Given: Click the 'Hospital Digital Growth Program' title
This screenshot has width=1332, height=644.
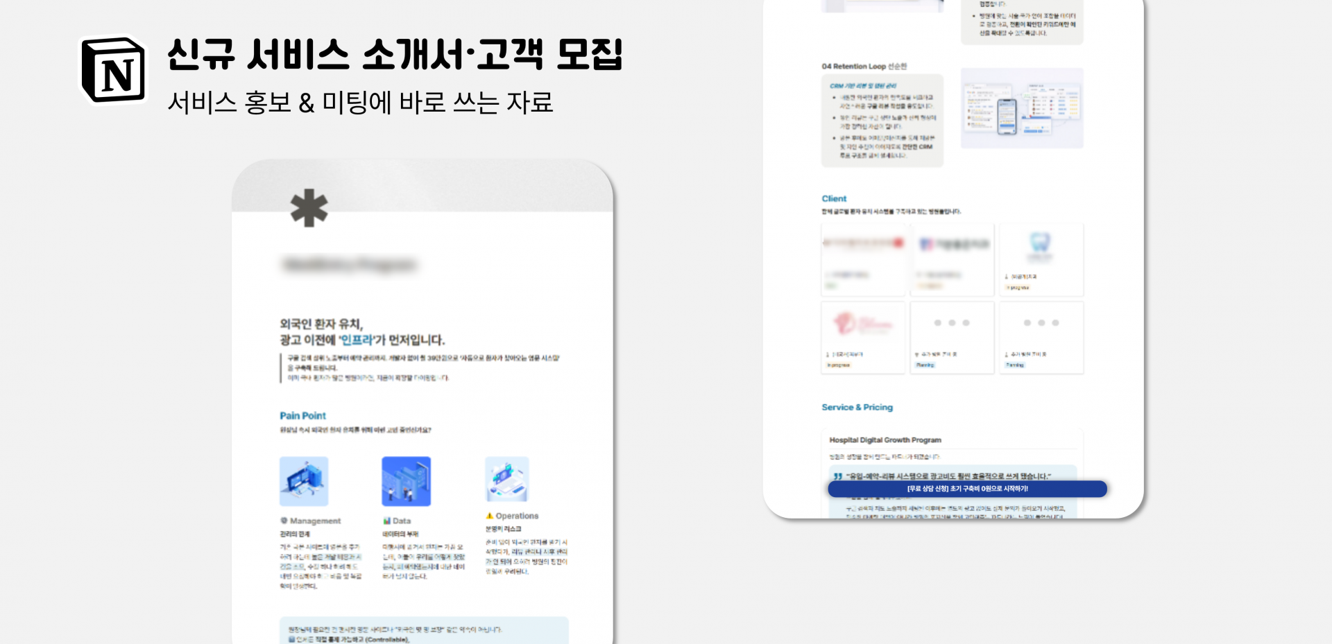Looking at the screenshot, I should [885, 440].
